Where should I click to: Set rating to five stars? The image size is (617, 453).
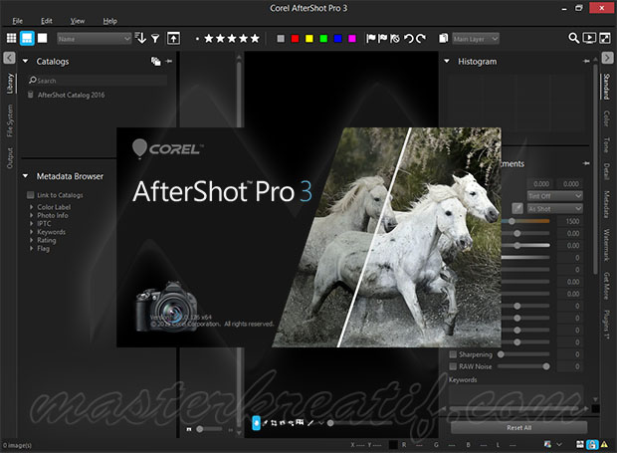[x=255, y=38]
